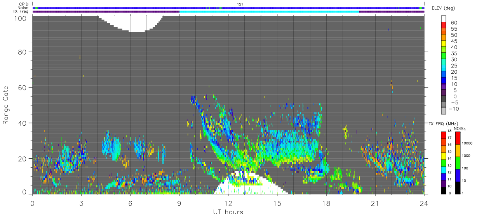This screenshot has height=220, width=477.
Task: Click the CPID label at top left
Action: point(23,4)
